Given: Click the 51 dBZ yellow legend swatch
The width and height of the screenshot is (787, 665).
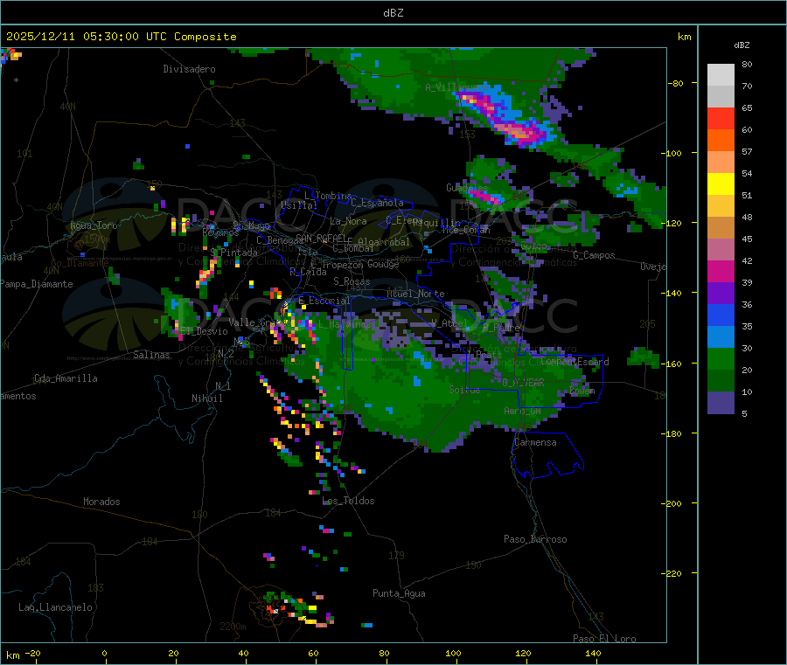Looking at the screenshot, I should click(721, 184).
